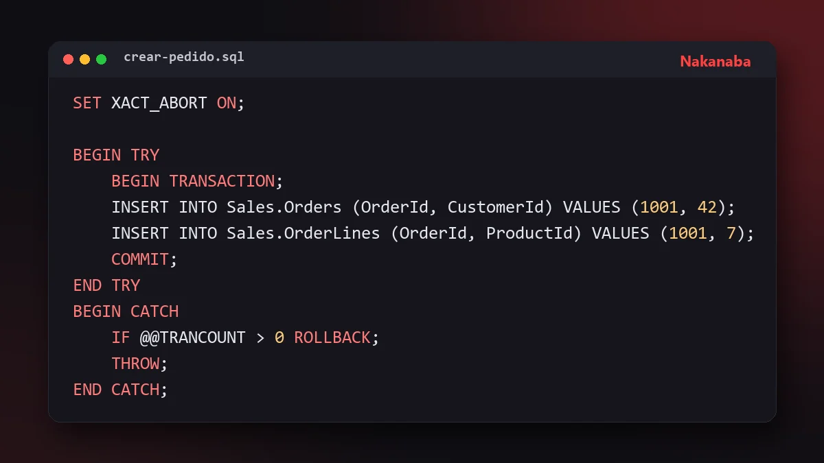Viewport: 824px width, 463px height.
Task: Click the BEGIN TRY line
Action: point(116,155)
